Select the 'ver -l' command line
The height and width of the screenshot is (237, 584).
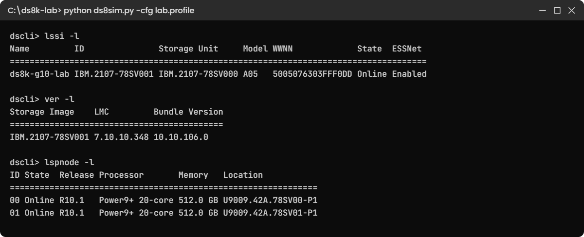pos(42,99)
